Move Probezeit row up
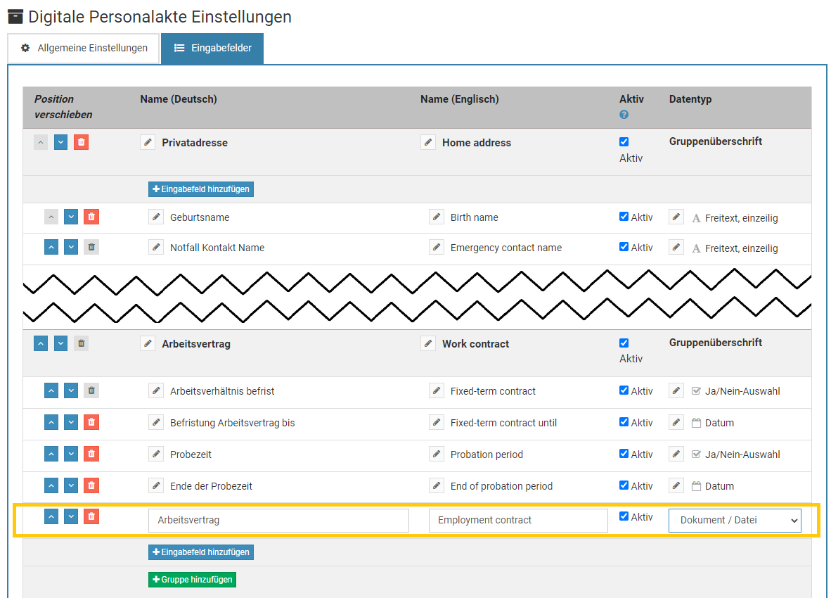 point(51,454)
